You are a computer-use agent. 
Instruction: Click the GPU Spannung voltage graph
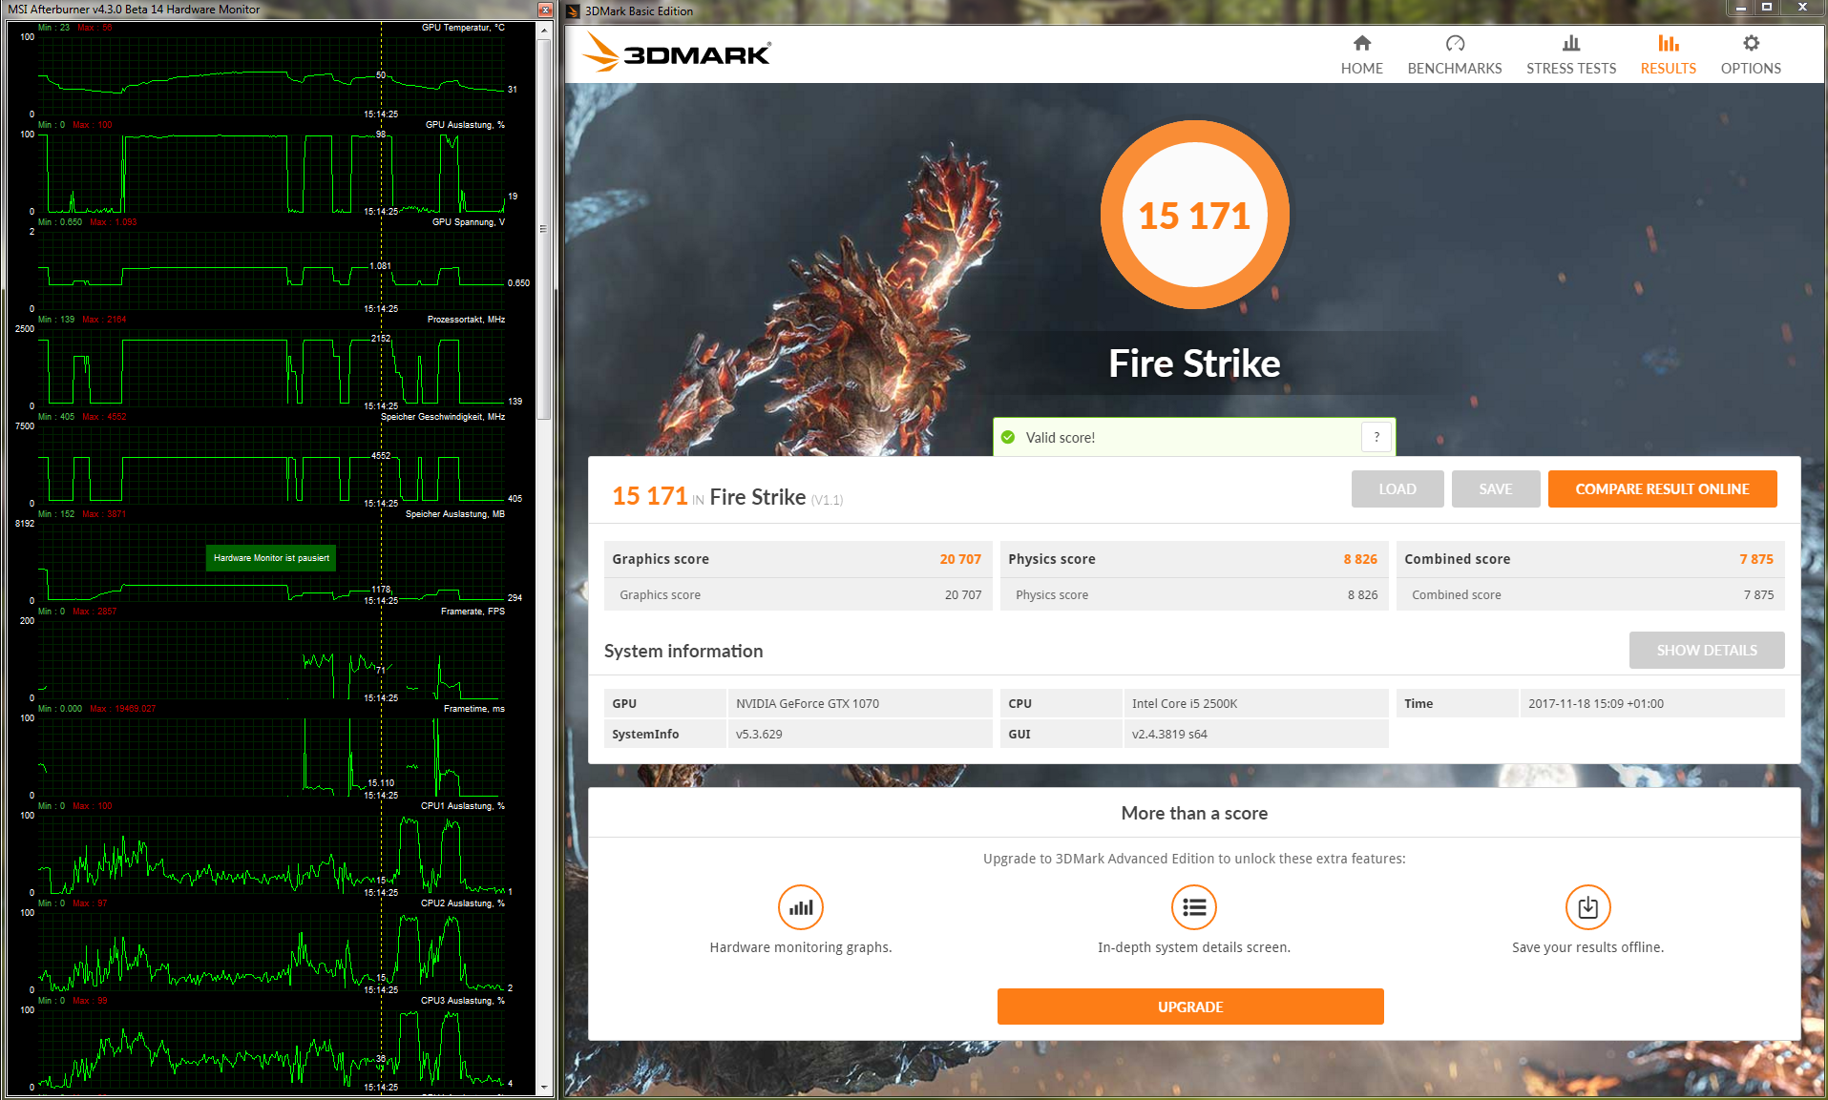click(271, 269)
